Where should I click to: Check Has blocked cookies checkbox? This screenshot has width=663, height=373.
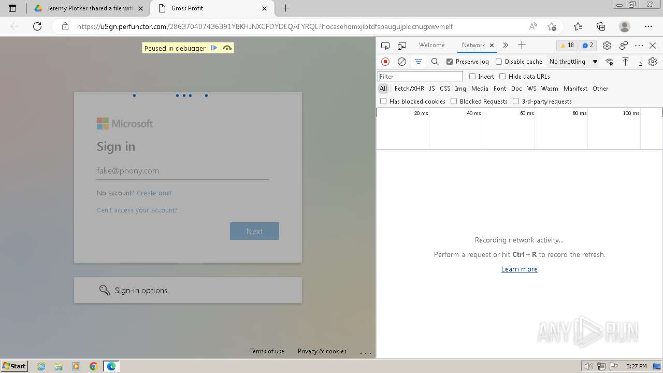tap(383, 101)
